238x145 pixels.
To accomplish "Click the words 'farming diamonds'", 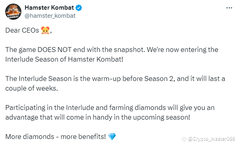I will [137, 108].
